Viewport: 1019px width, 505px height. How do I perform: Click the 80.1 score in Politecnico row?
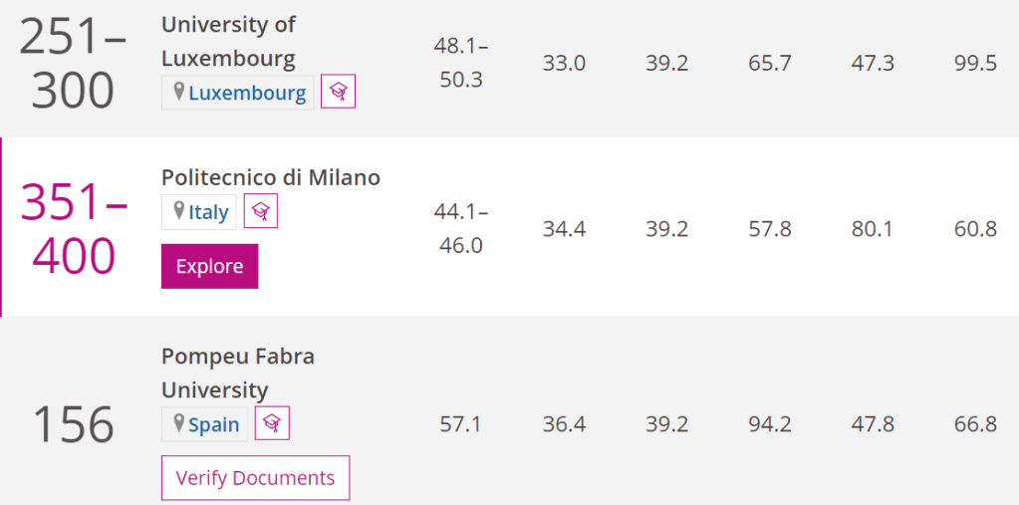(x=873, y=229)
